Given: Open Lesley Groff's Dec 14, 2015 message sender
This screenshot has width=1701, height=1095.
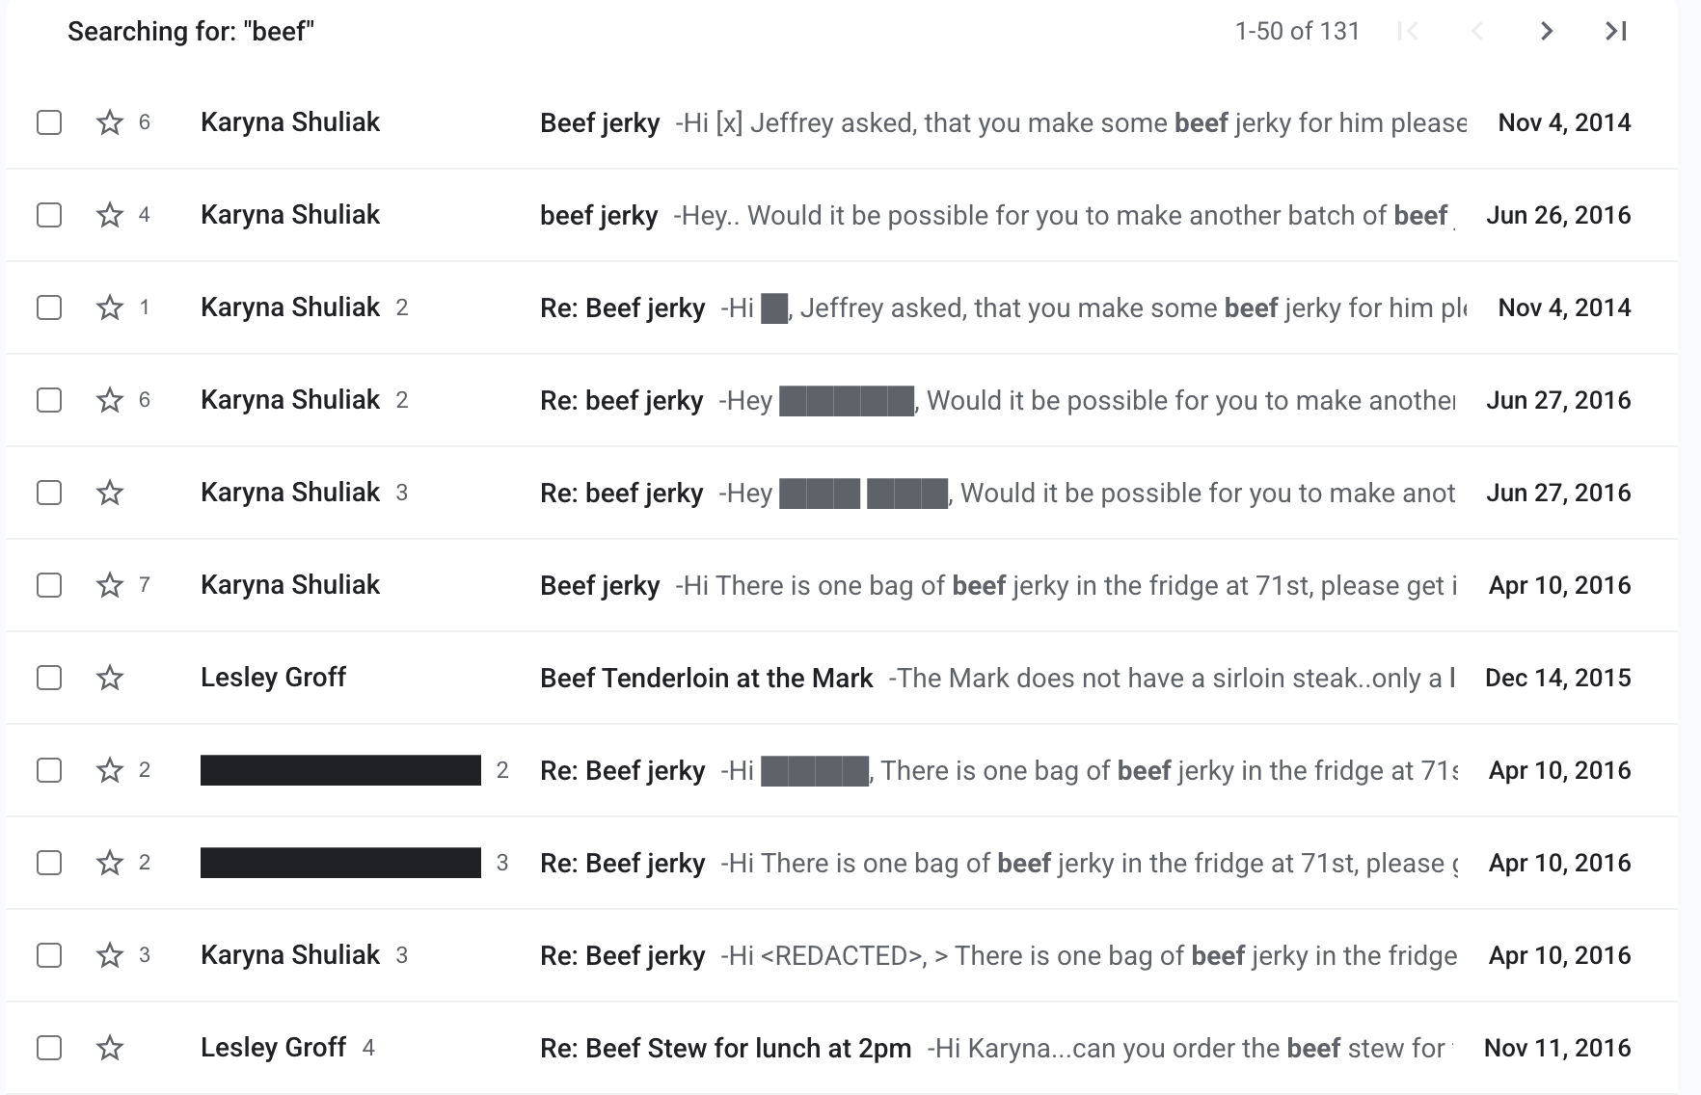Looking at the screenshot, I should pos(273,678).
